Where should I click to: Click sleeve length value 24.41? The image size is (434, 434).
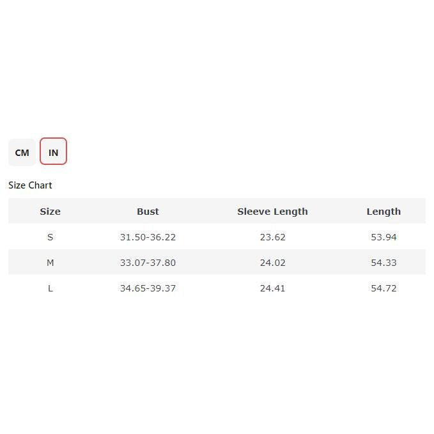pos(272,288)
